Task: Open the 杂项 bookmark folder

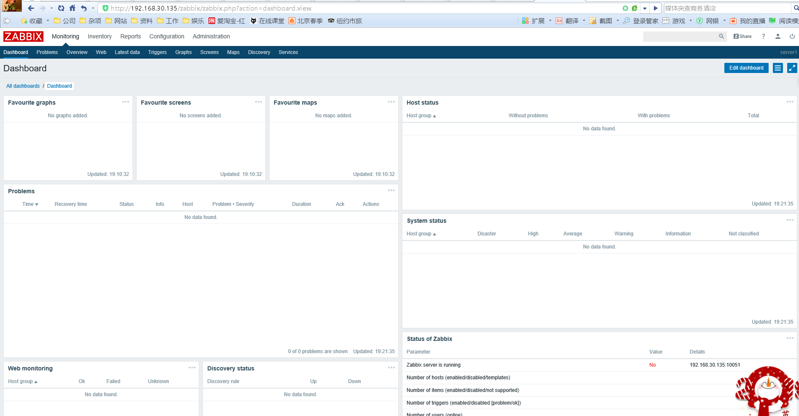Action: pyautogui.click(x=90, y=21)
